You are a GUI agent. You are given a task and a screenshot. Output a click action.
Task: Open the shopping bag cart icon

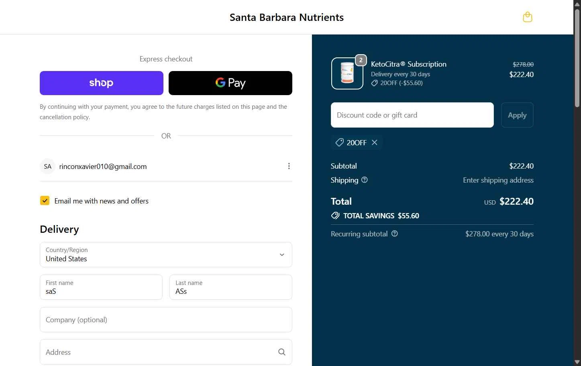527,17
